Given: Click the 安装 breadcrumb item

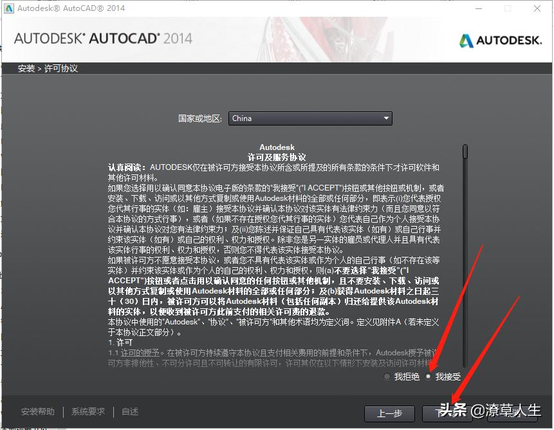Looking at the screenshot, I should point(26,68).
